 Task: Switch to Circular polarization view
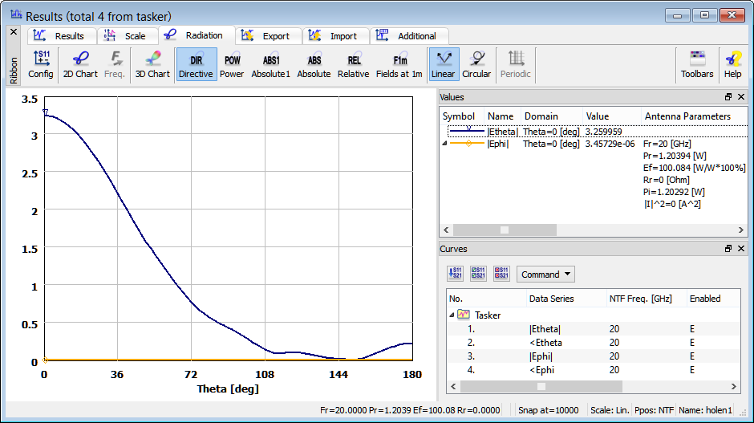pos(476,64)
